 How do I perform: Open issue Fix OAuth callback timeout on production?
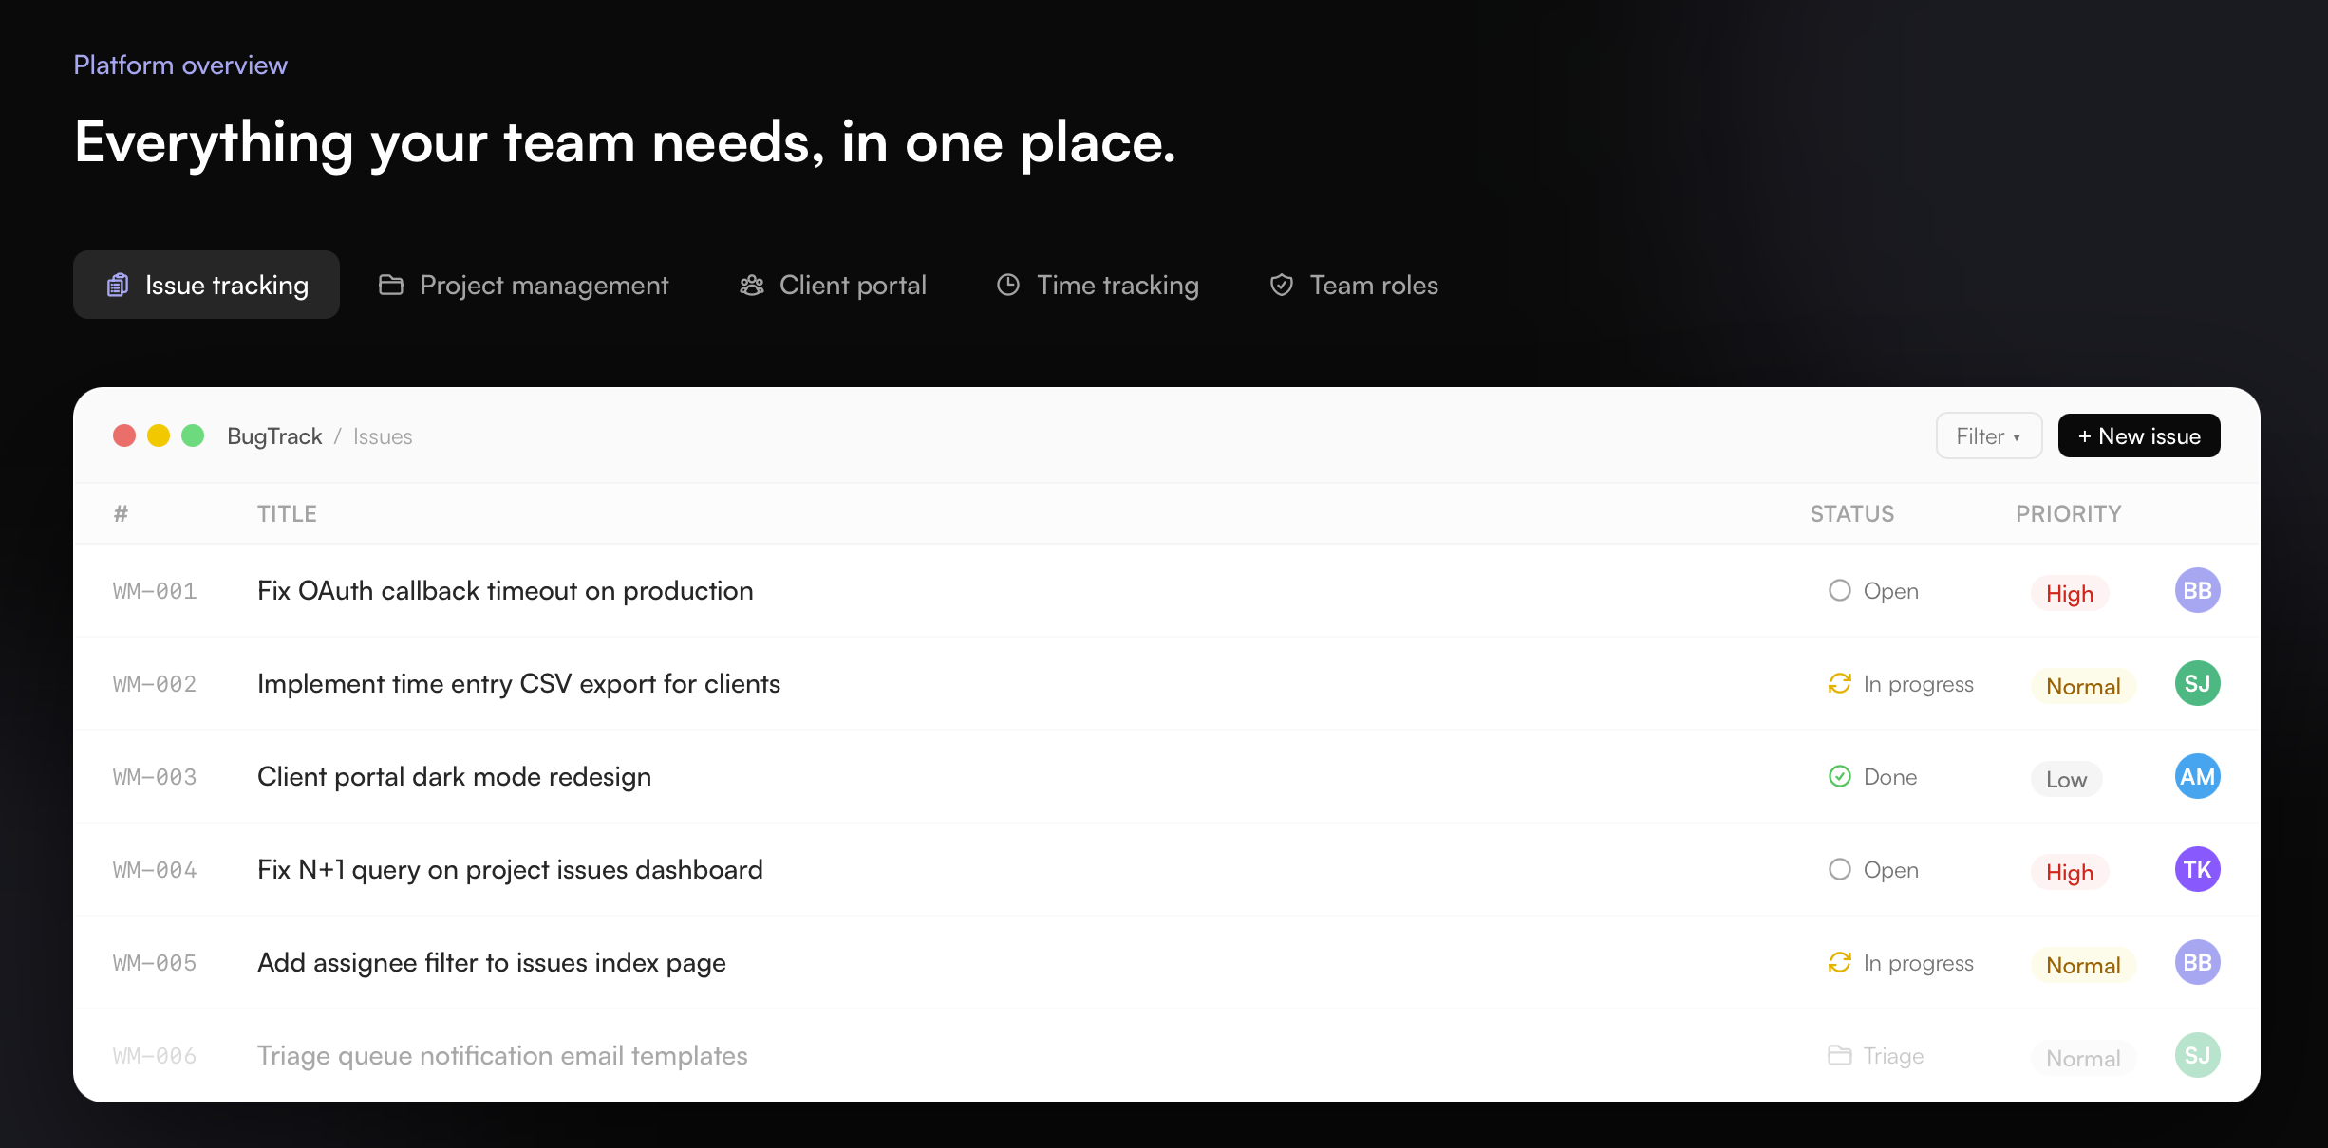[505, 590]
